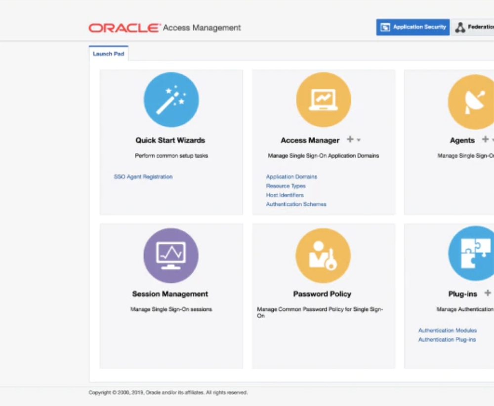Click the Oracle logo
Screen dimensions: 494x406
pyautogui.click(x=124, y=28)
